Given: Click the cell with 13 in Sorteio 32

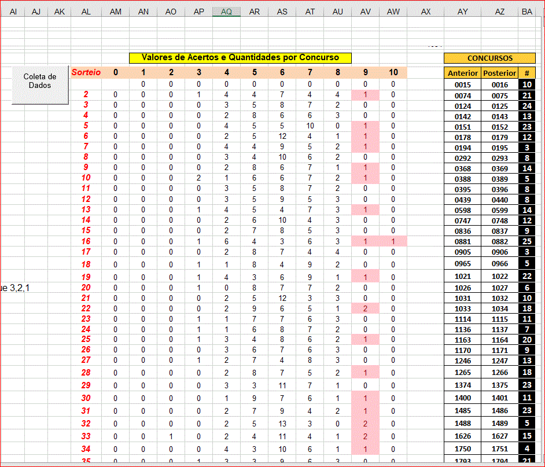Looking at the screenshot, I should [282, 424].
